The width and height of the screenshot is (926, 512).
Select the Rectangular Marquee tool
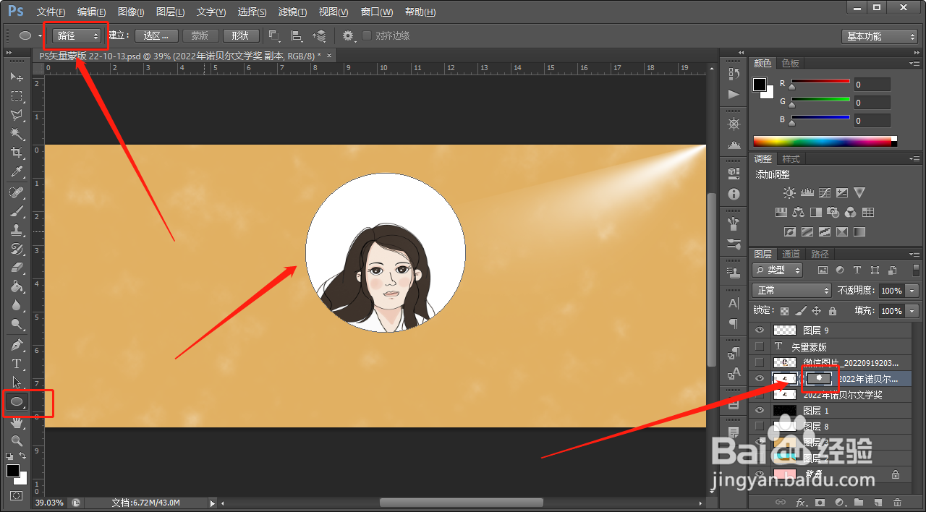click(x=17, y=95)
